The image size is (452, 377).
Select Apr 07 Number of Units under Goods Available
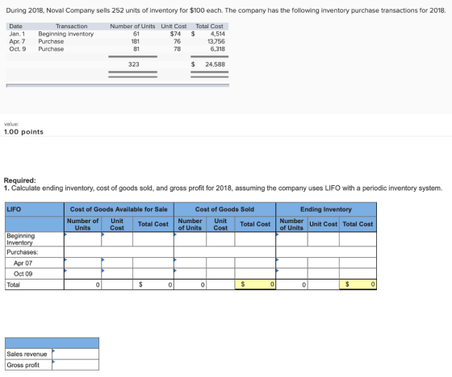pos(82,263)
